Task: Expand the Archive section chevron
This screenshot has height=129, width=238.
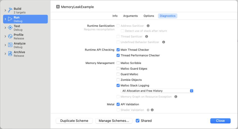Action: point(5,54)
